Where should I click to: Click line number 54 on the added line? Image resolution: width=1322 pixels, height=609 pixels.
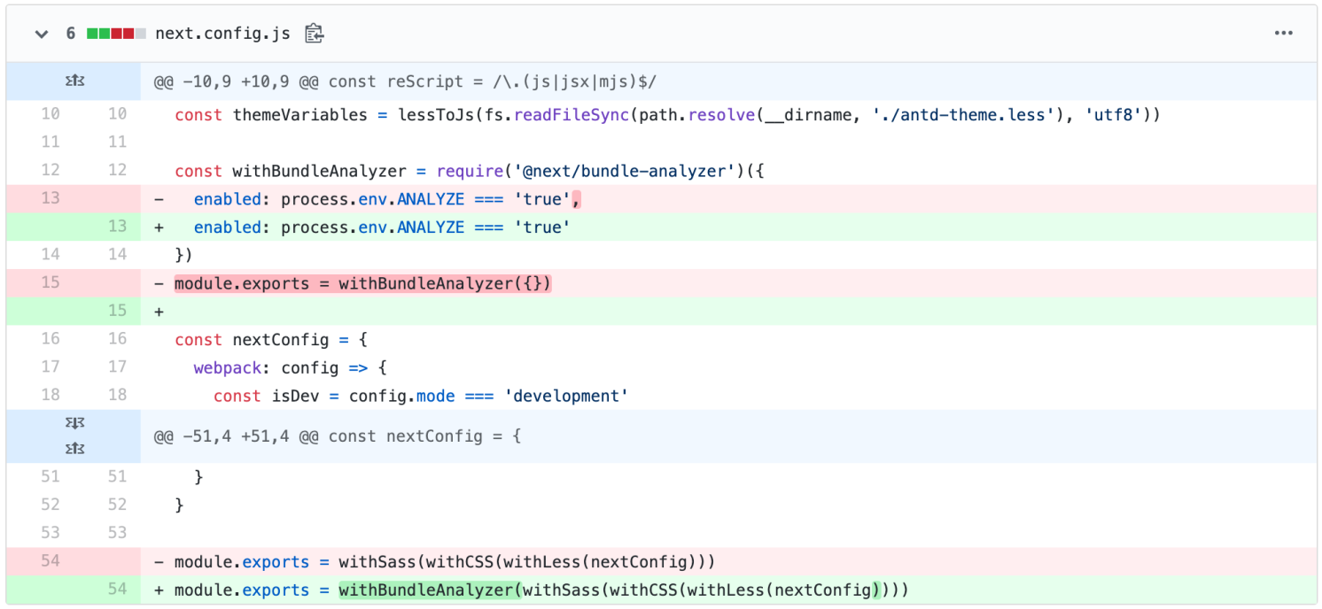coord(116,590)
